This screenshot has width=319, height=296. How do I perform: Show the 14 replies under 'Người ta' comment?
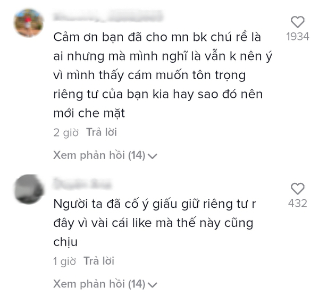point(105,284)
